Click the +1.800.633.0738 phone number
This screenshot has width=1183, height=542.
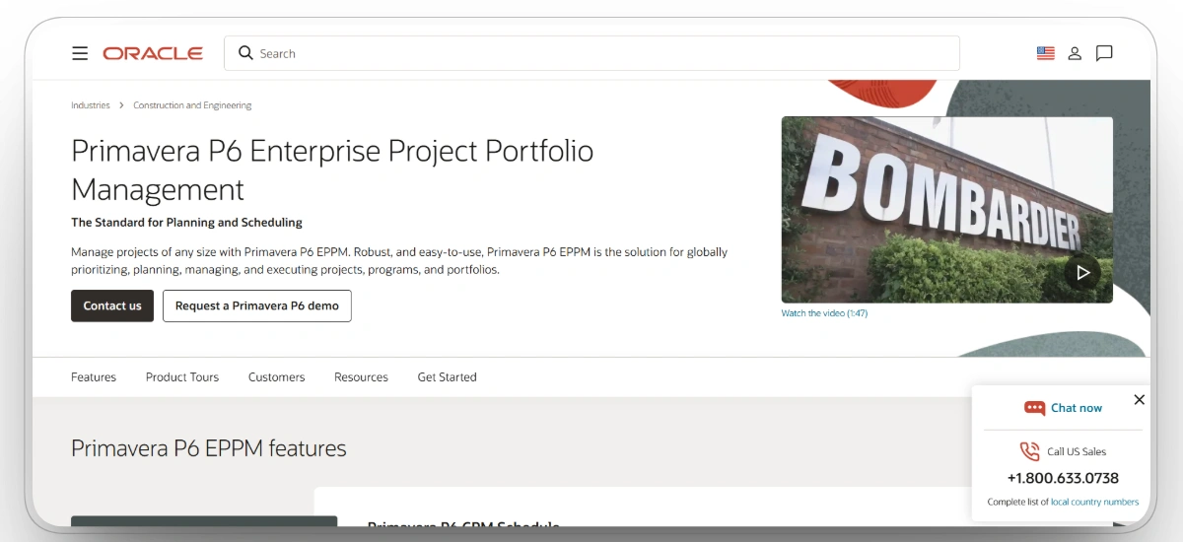pyautogui.click(x=1063, y=478)
